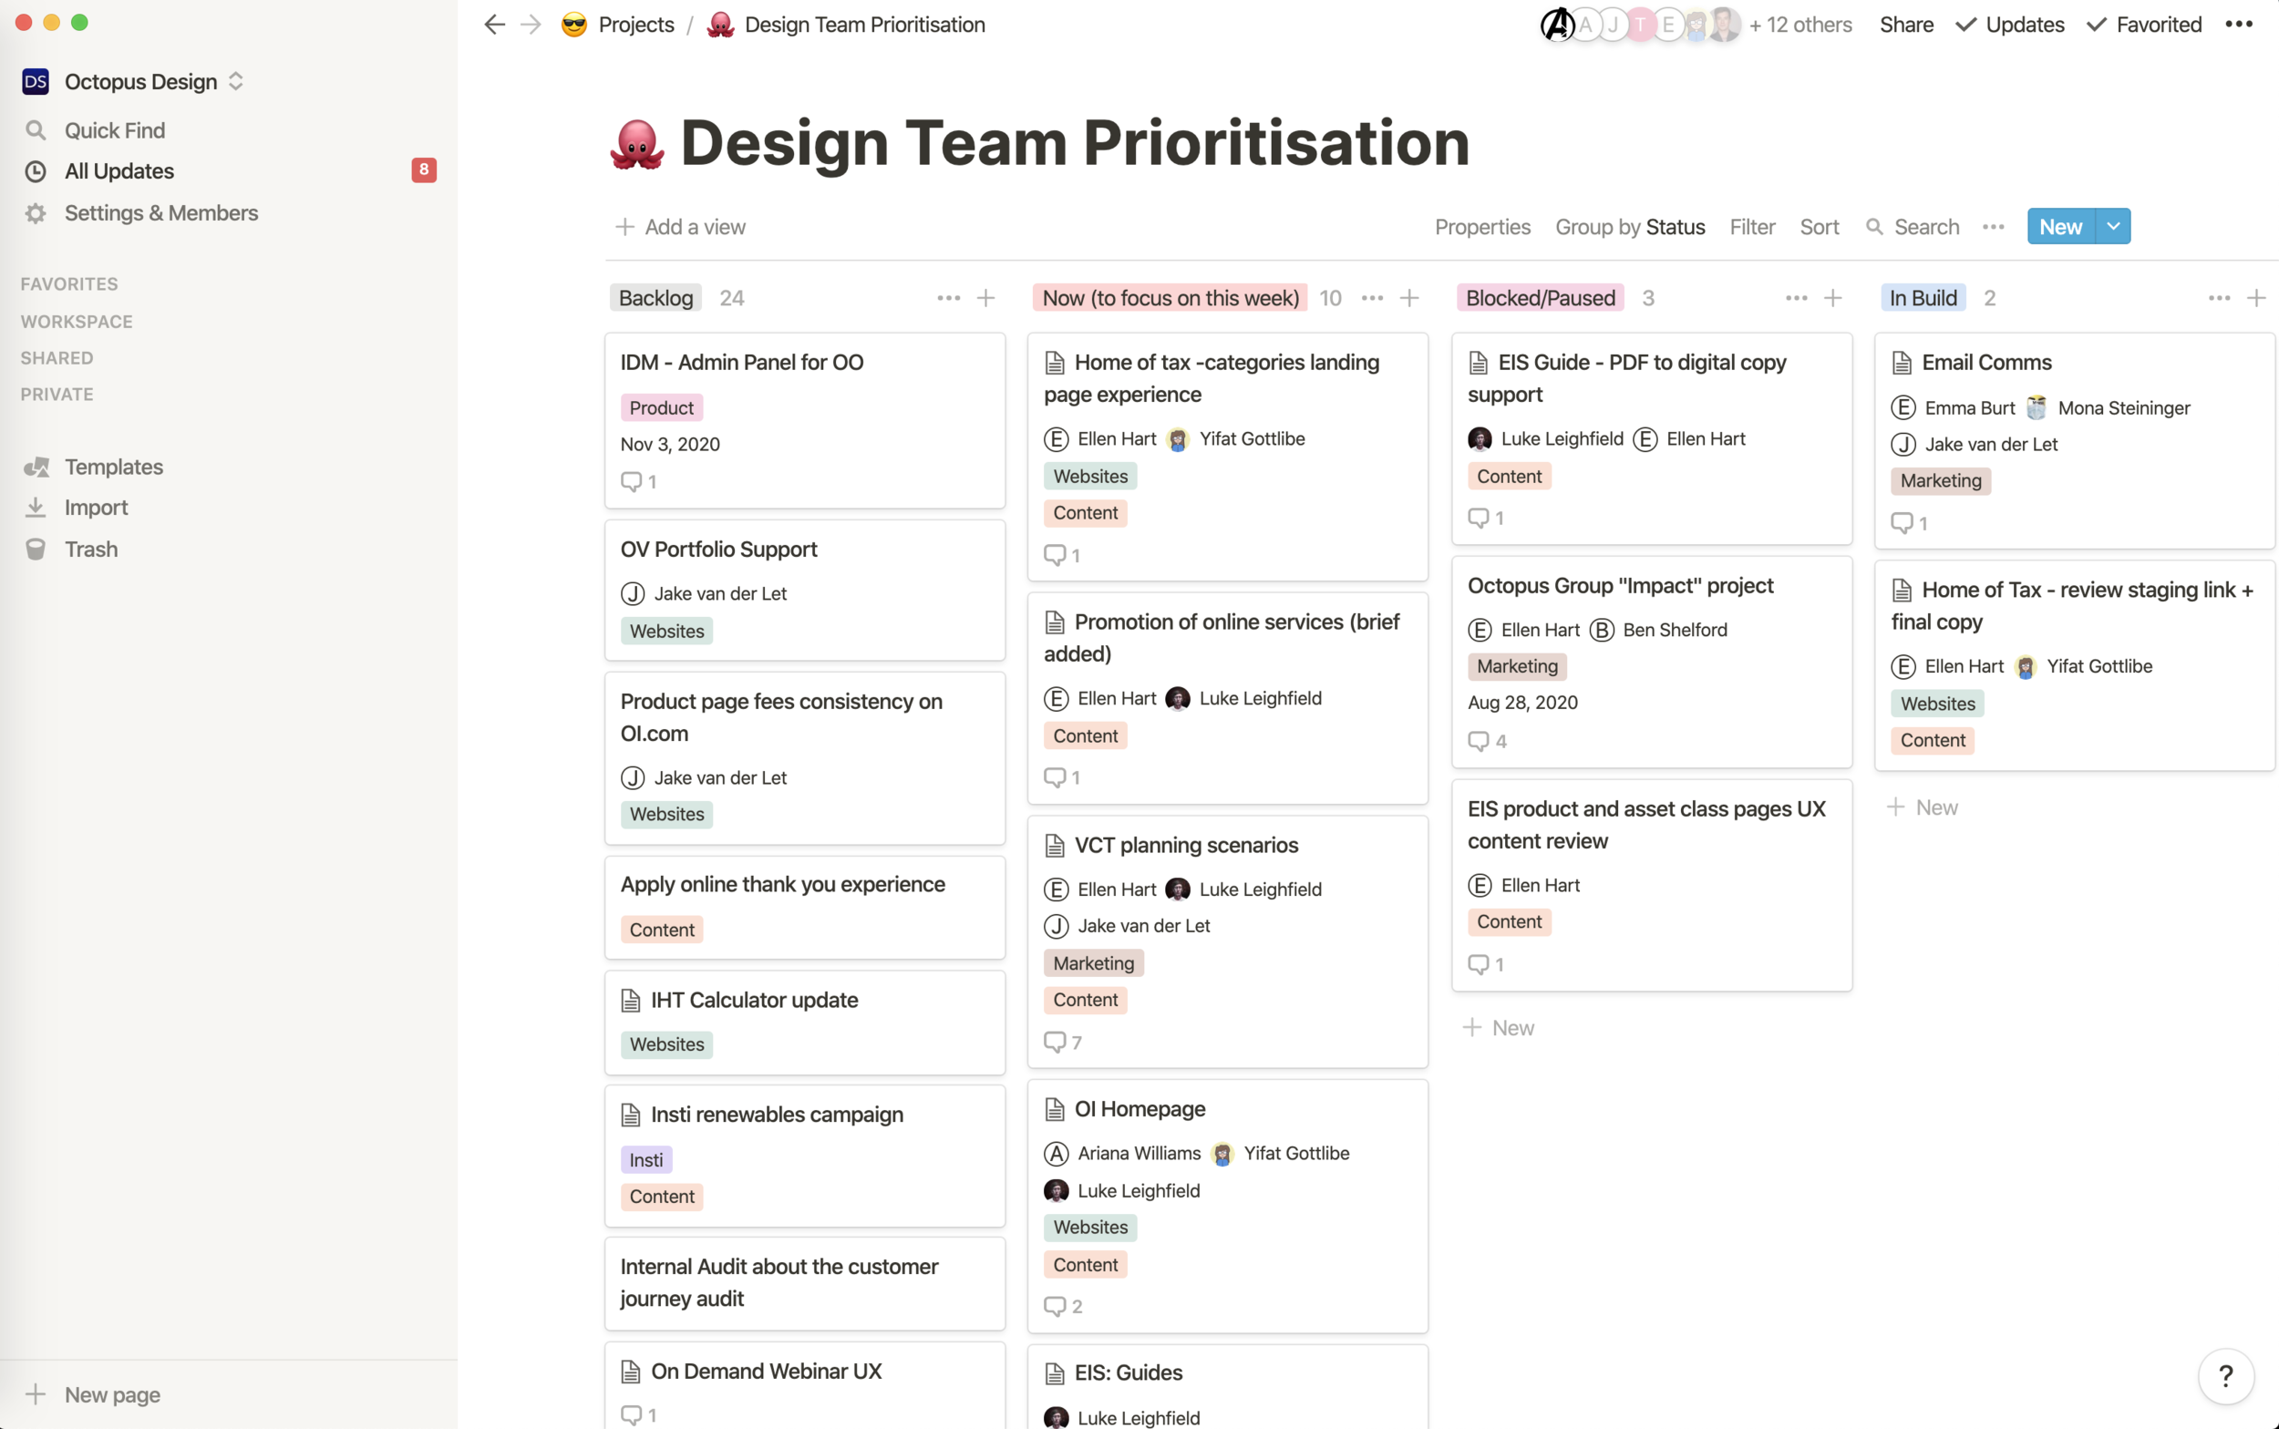Open Quick Find search icon
Viewport: 2279px width, 1429px height.
pyautogui.click(x=36, y=130)
